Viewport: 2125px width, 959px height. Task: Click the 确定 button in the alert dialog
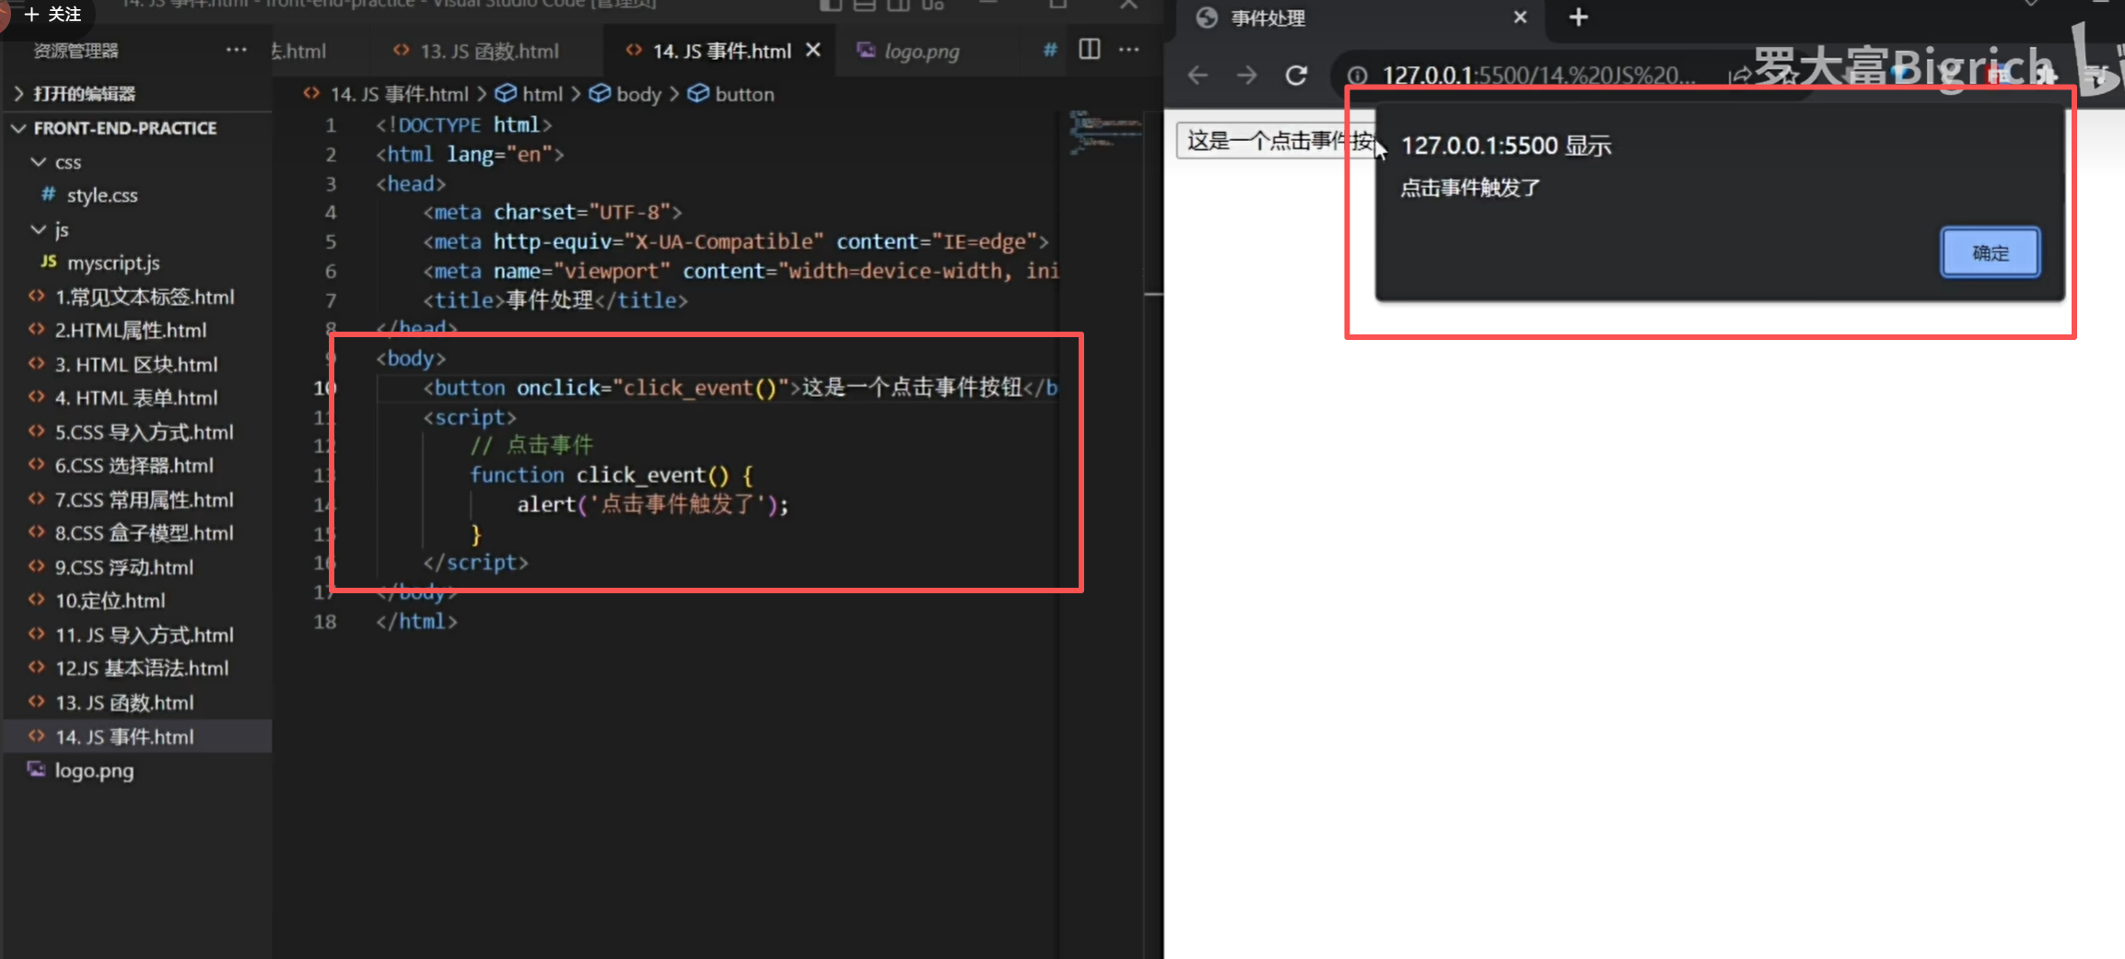1990,252
